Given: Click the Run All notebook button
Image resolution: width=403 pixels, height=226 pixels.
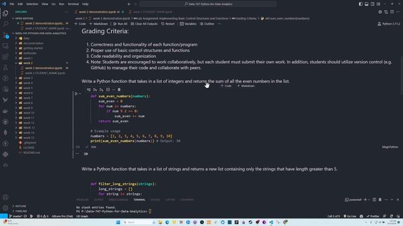Looking at the screenshot, I should point(120,24).
